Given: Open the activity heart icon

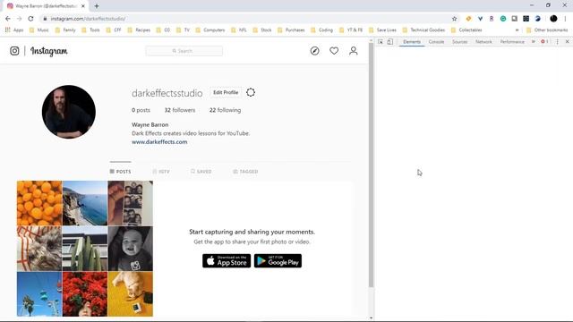Looking at the screenshot, I should (334, 51).
